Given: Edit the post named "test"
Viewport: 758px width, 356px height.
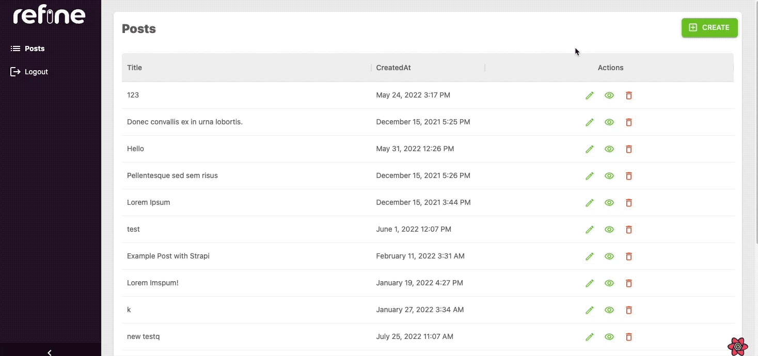Looking at the screenshot, I should point(590,230).
